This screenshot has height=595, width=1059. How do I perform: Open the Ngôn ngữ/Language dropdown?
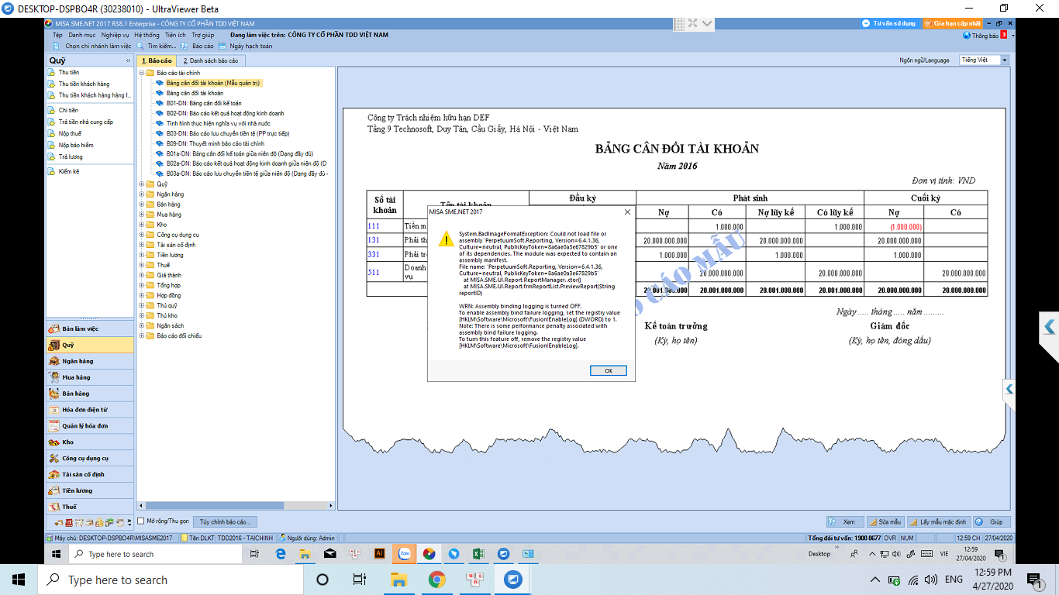point(1005,60)
